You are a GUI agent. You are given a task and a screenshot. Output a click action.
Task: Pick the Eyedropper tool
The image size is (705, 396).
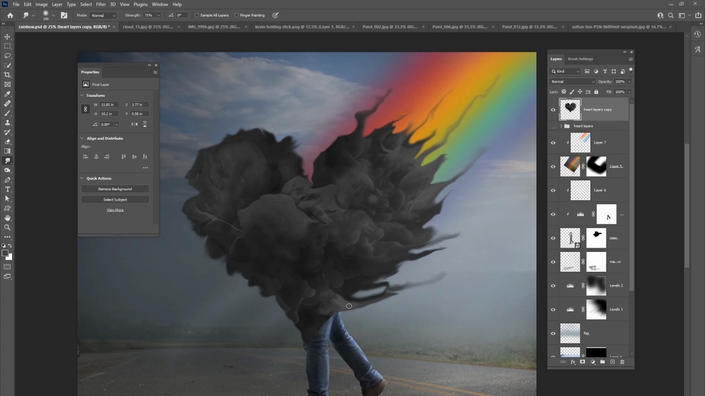(7, 94)
